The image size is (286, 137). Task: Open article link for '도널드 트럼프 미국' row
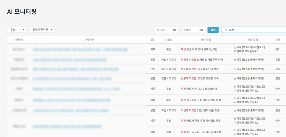coord(72,78)
